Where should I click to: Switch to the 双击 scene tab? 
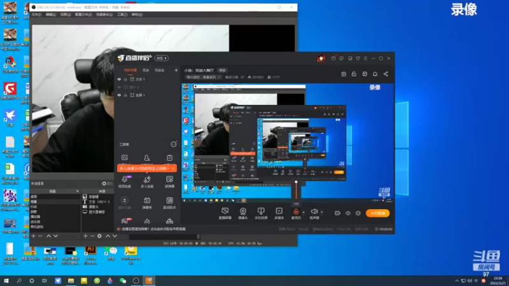[146, 70]
